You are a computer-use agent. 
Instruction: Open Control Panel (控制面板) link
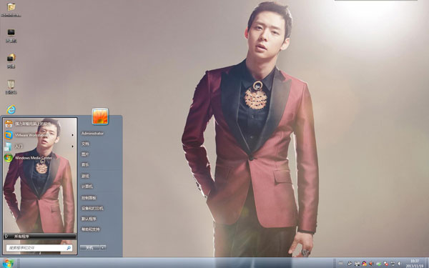pos(89,198)
